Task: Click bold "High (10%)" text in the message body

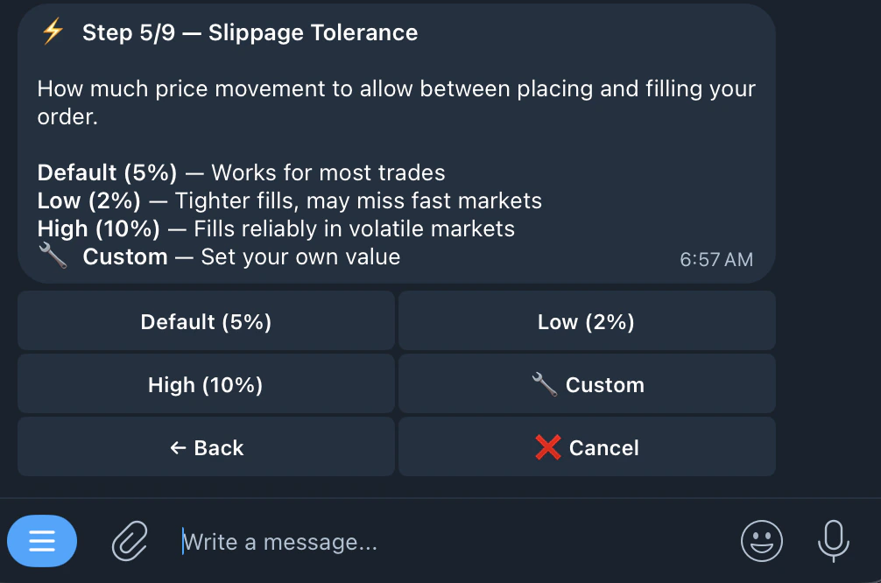Action: 99,228
